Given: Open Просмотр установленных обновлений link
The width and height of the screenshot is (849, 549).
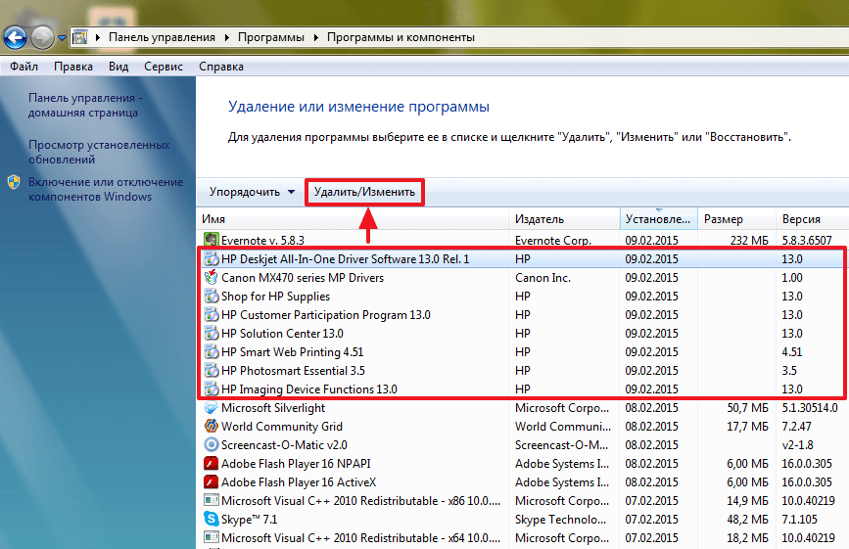Looking at the screenshot, I should (x=99, y=152).
